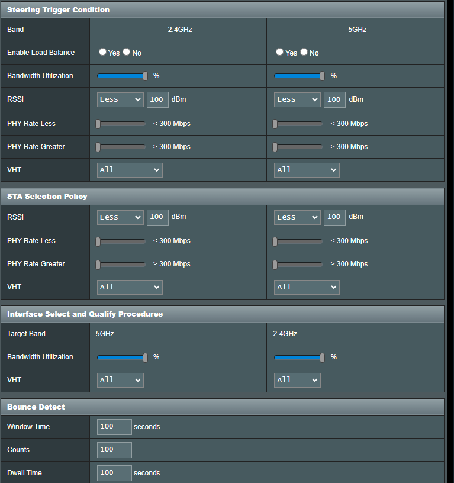Click the Counts input field
Screen dimensions: 454x483
114,450
